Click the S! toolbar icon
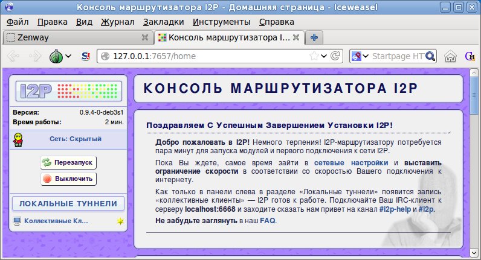Screen dimensions: 481x260 tap(86, 56)
